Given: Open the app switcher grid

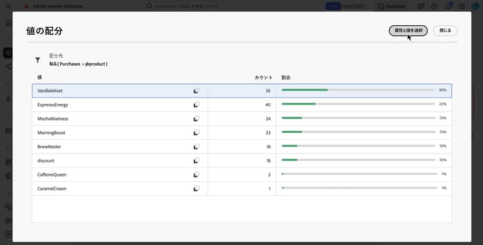Looking at the screenshot, I should pos(462,6).
